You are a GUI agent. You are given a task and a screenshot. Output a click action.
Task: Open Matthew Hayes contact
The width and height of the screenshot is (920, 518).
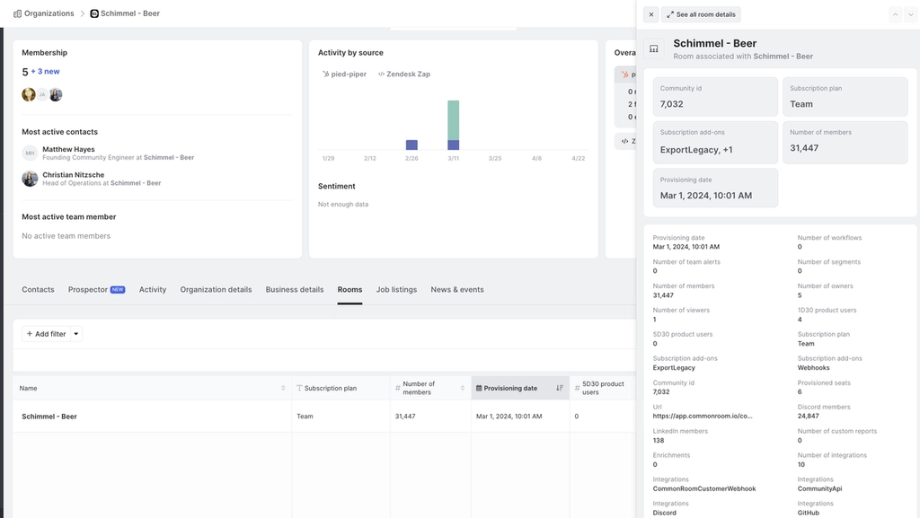click(x=68, y=149)
